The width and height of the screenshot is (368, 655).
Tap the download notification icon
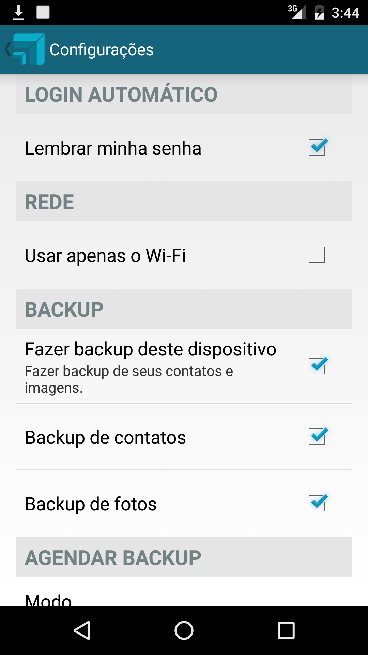[18, 13]
